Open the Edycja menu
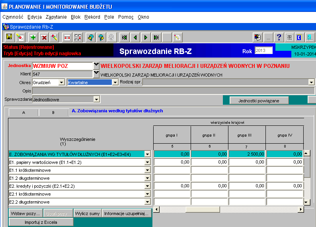 tap(35, 17)
